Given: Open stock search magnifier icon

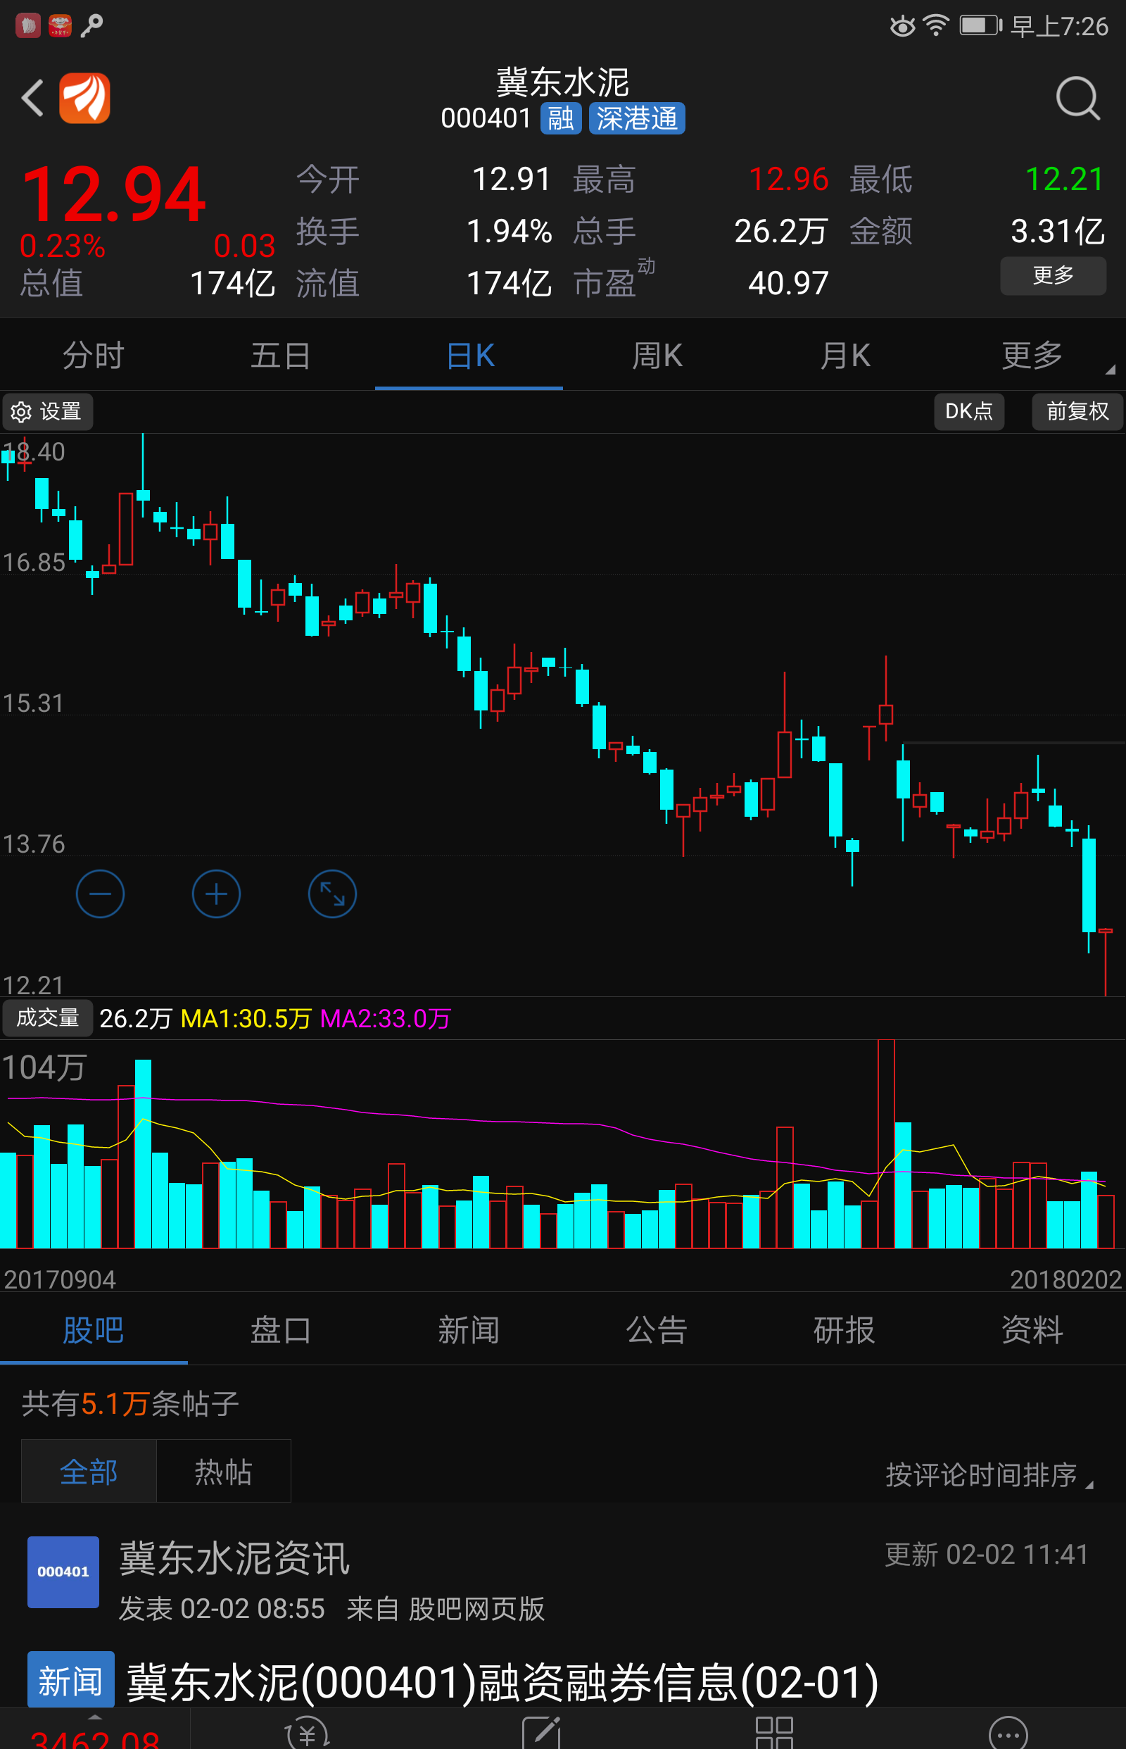Looking at the screenshot, I should pyautogui.click(x=1077, y=98).
